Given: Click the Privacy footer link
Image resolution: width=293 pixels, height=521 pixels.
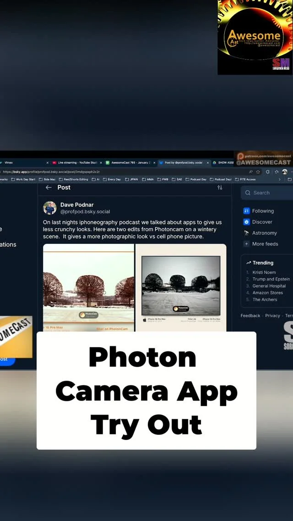Looking at the screenshot, I should point(272,316).
